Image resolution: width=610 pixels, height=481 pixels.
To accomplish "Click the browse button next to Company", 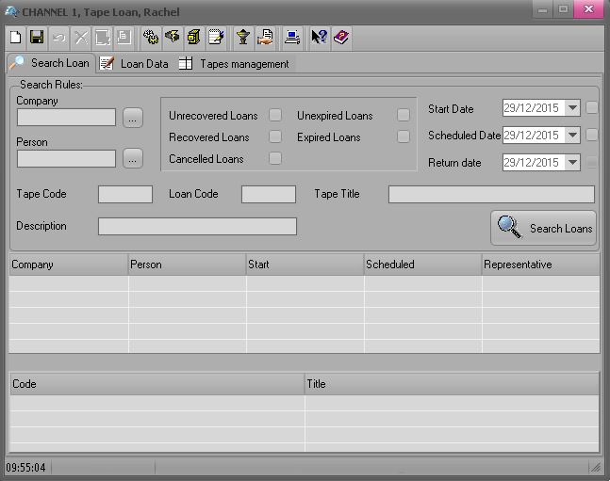I will [133, 118].
